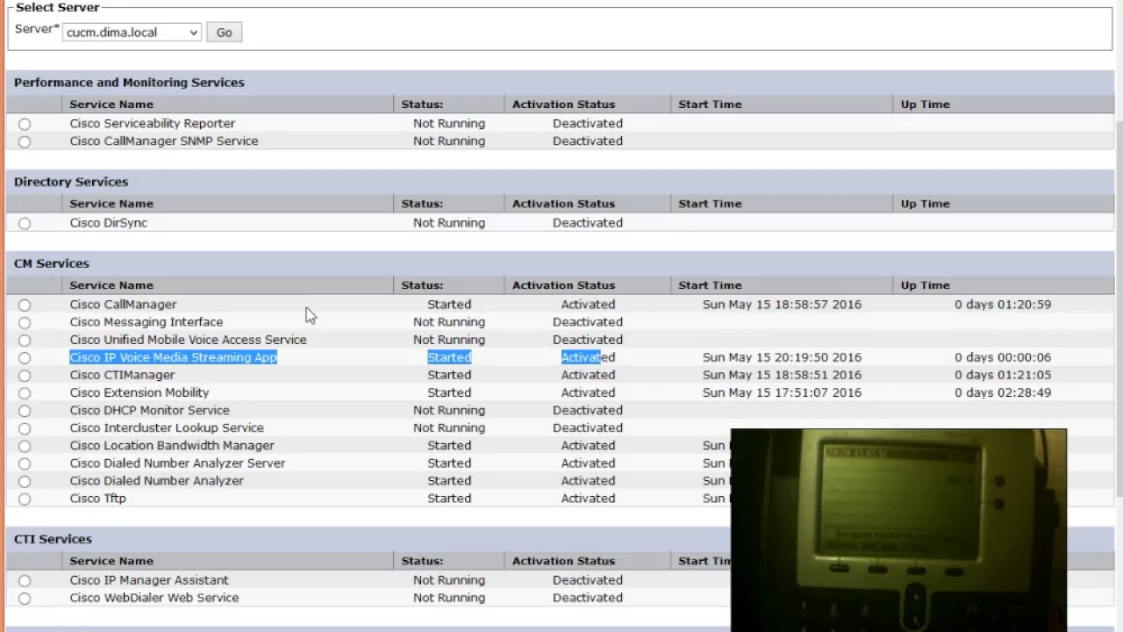Image resolution: width=1123 pixels, height=632 pixels.
Task: Choose the radio for Cisco Dialed Number Analyzer
Action: pos(25,481)
